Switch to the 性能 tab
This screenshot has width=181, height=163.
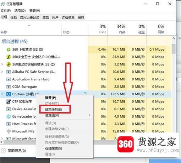point(13,18)
